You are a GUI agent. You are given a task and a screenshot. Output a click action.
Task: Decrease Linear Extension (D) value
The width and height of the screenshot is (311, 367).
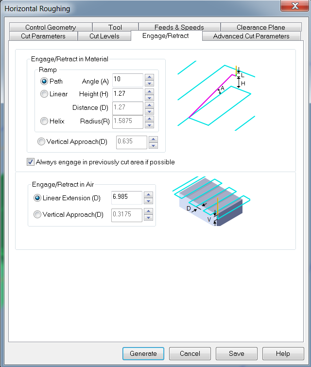[148, 201]
